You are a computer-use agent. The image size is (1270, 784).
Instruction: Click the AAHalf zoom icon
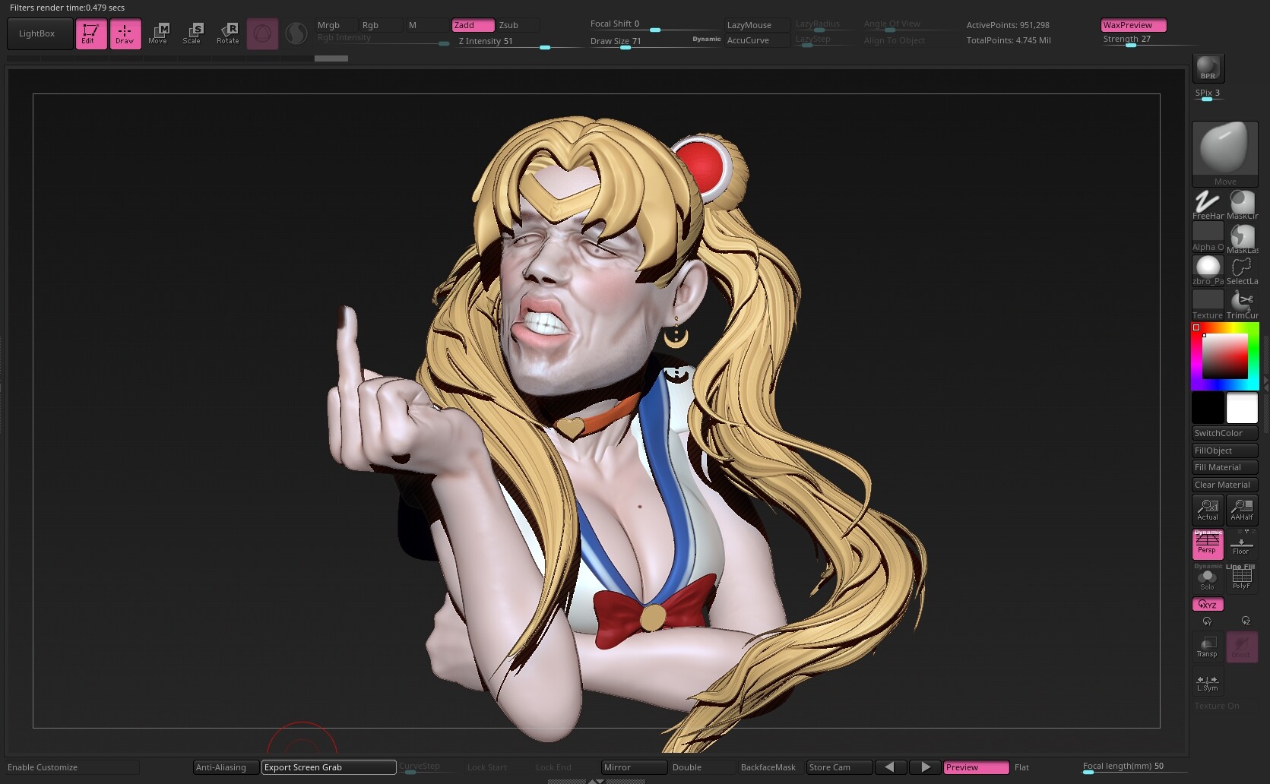[1242, 510]
